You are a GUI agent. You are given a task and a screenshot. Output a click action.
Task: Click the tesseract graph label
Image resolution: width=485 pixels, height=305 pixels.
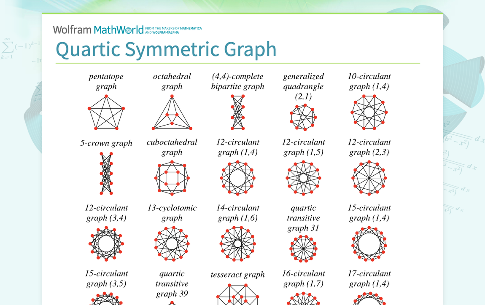(x=237, y=275)
